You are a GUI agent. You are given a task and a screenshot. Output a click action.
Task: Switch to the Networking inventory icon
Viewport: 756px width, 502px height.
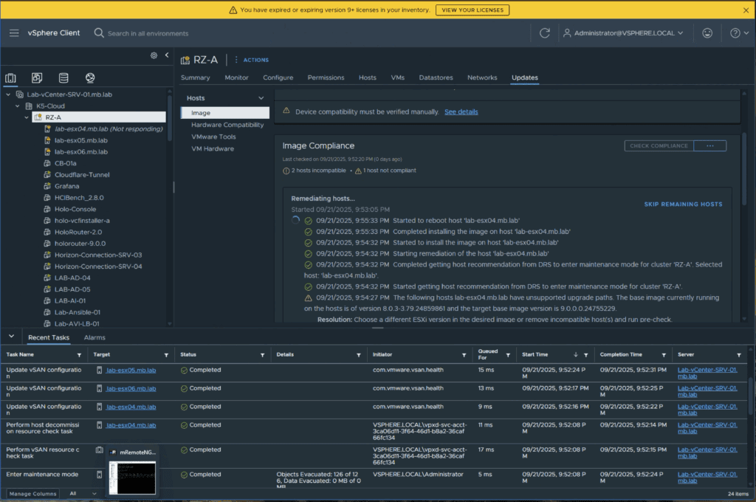click(90, 78)
